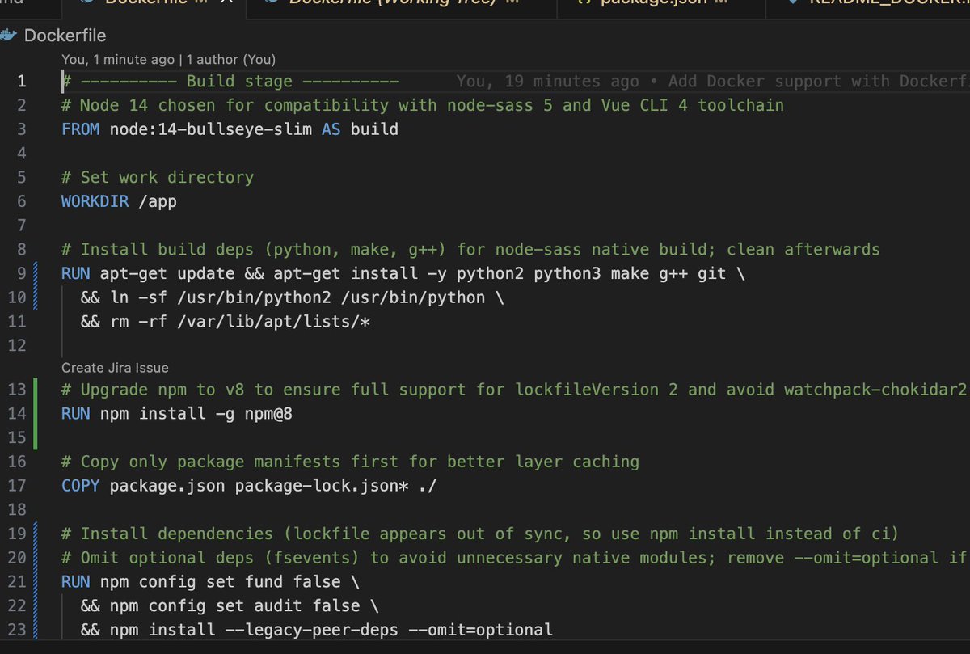This screenshot has height=654, width=970.
Task: Click the Docker whale icon in the breadcrumb bar
Action: [x=9, y=36]
